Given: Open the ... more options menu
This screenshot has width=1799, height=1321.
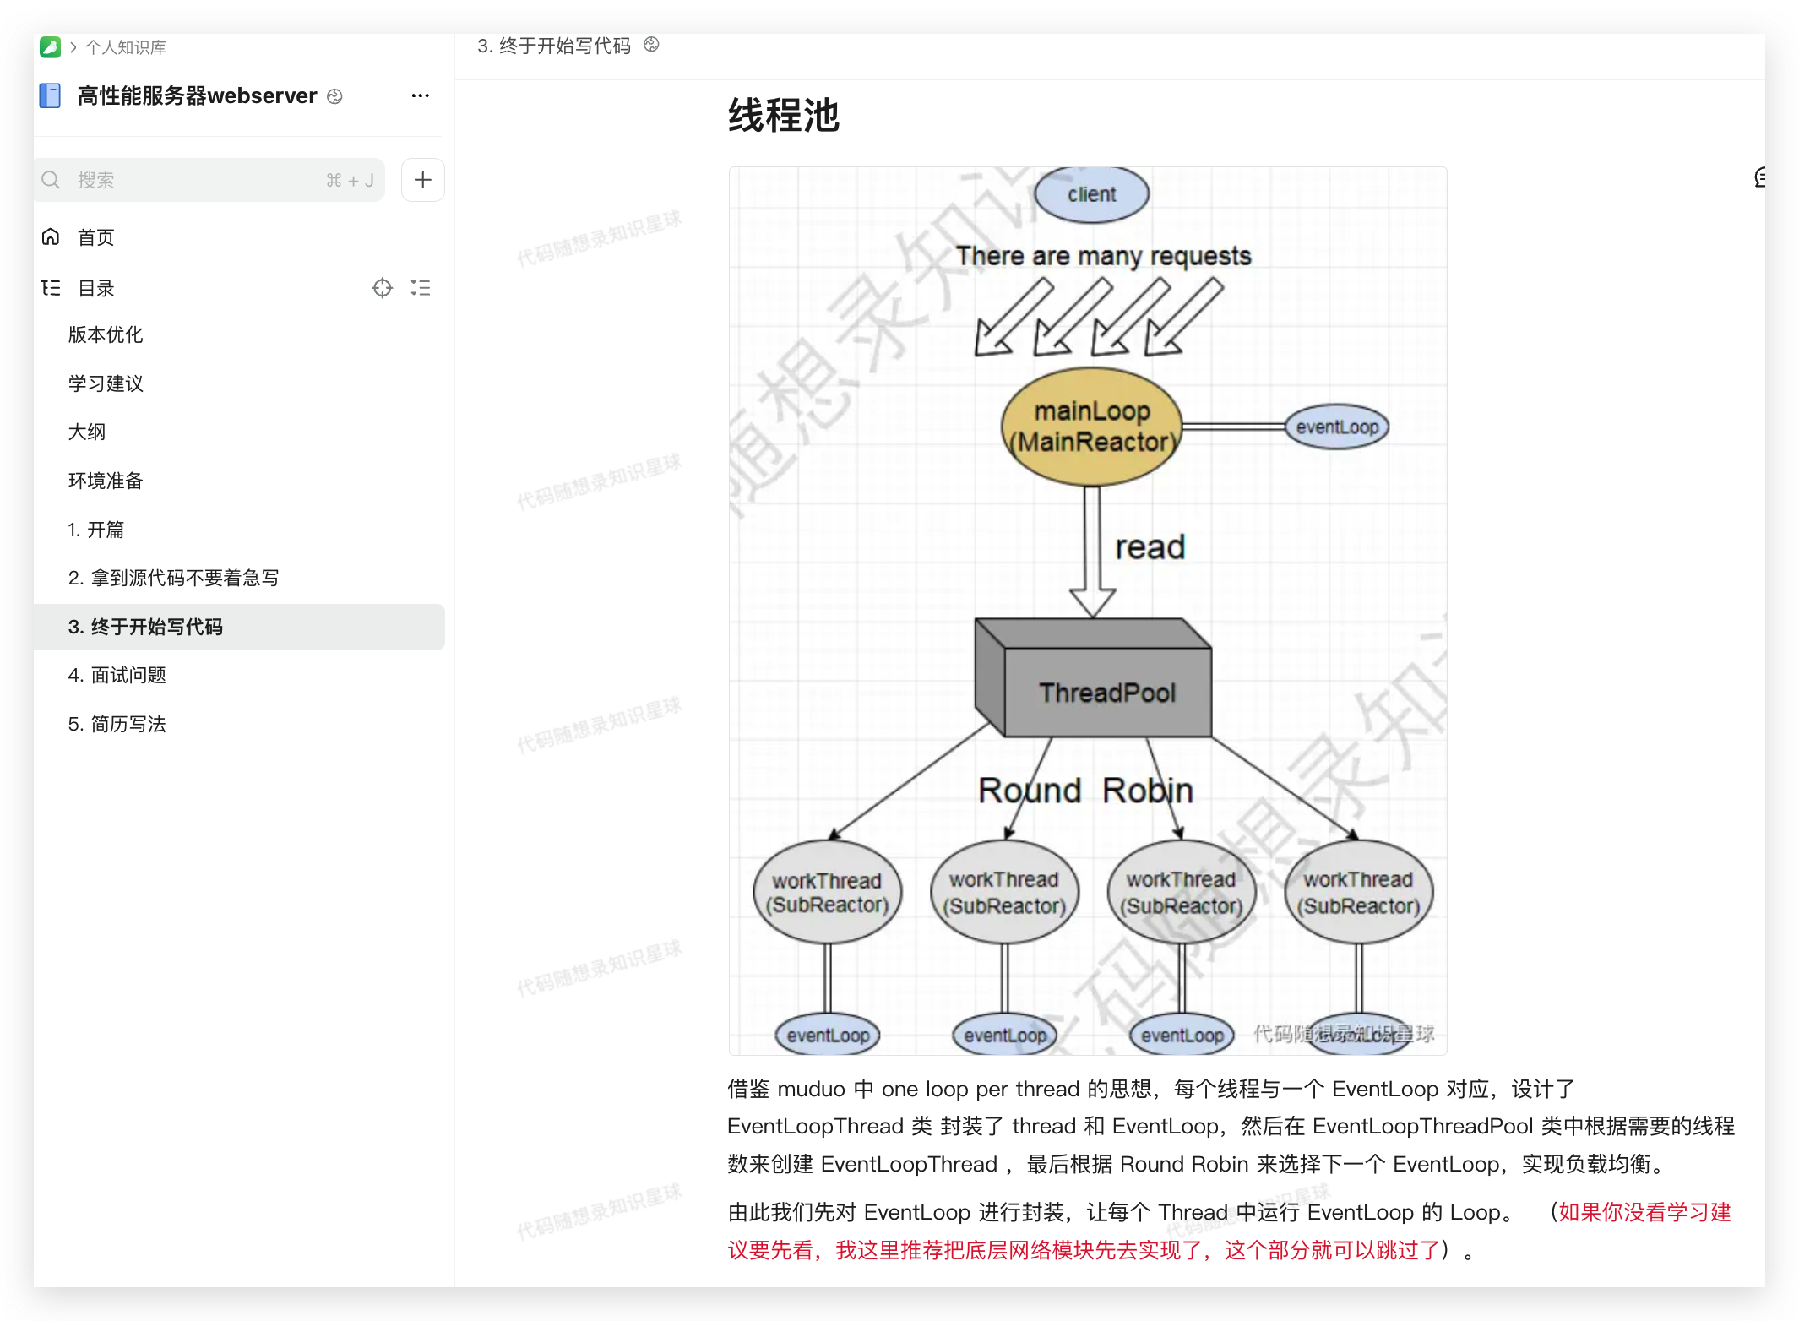Looking at the screenshot, I should 420,95.
